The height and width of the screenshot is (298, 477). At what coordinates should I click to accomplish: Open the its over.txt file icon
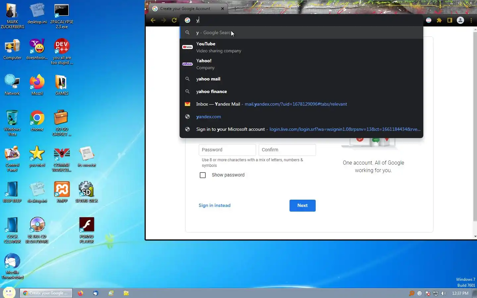coord(86,157)
